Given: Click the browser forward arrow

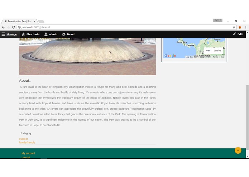Looking at the screenshot, I should [x=8, y=27].
